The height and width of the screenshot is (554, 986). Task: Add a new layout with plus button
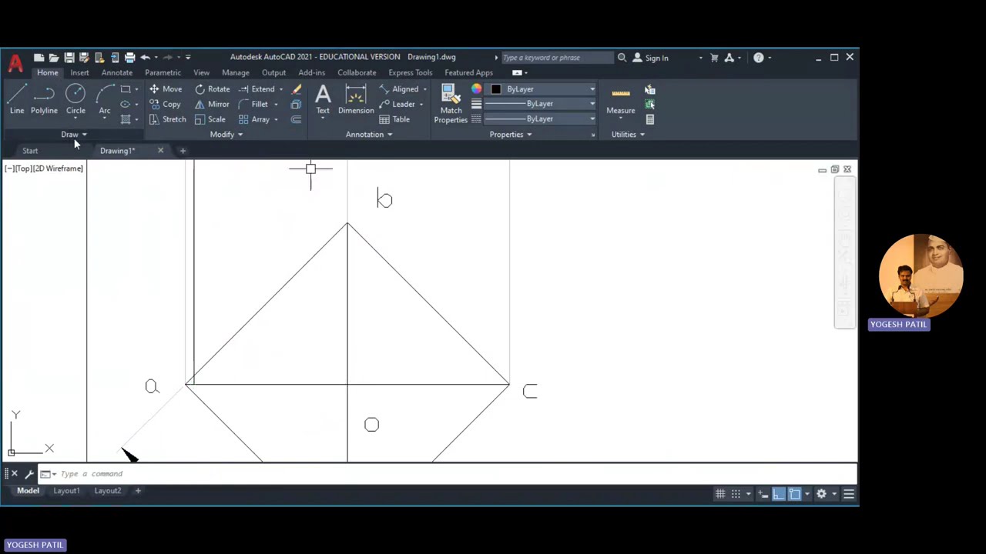tap(138, 491)
